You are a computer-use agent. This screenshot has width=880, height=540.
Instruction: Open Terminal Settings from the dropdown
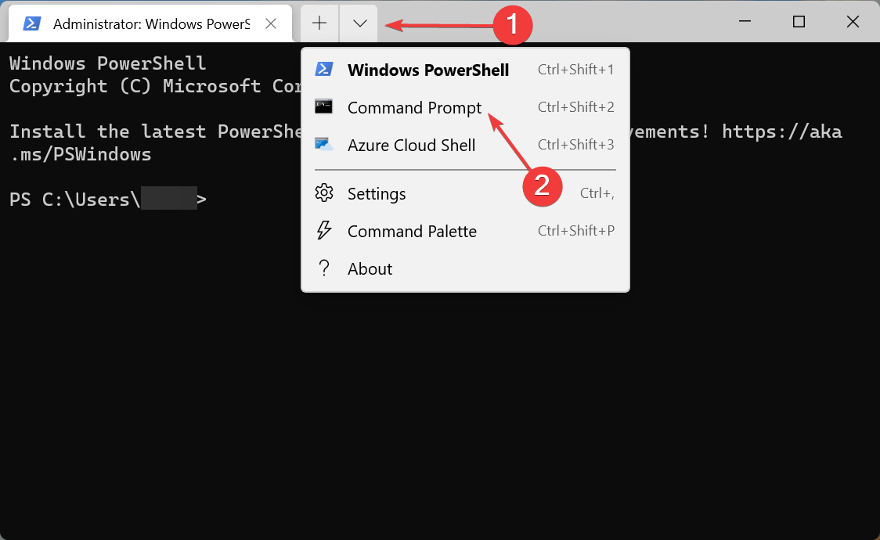377,193
